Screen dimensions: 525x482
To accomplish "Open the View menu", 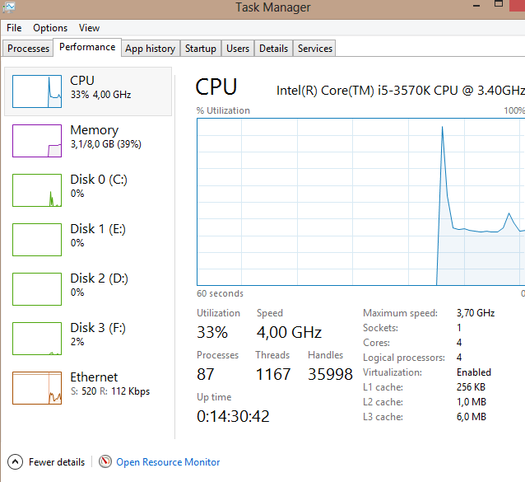I will (x=89, y=28).
